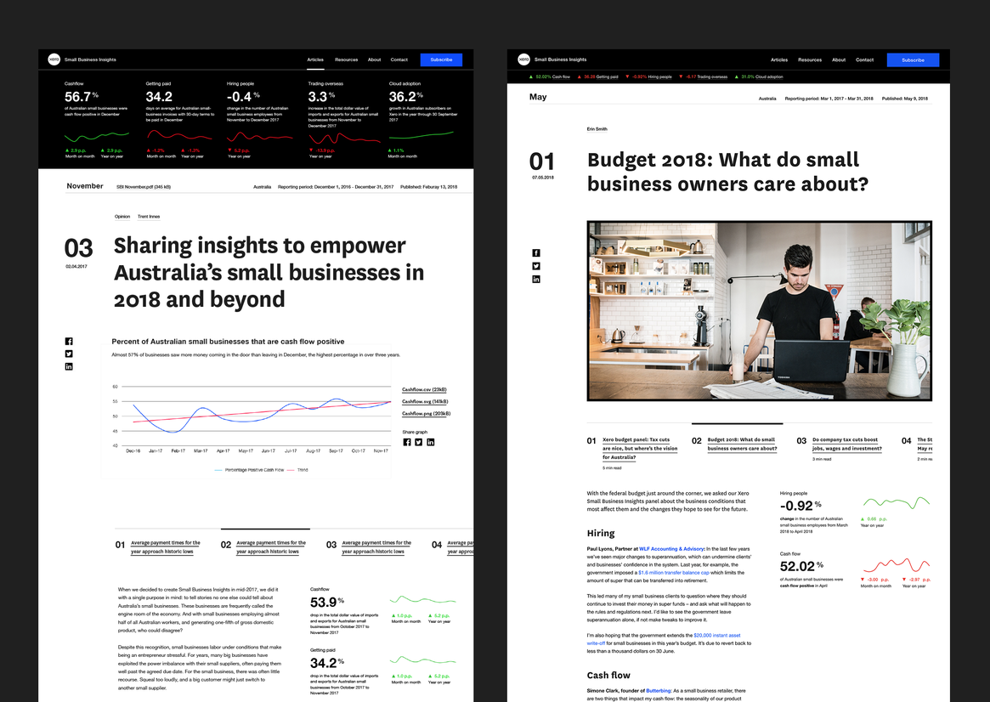Open article 03 about company tax cuts

pyautogui.click(x=846, y=444)
